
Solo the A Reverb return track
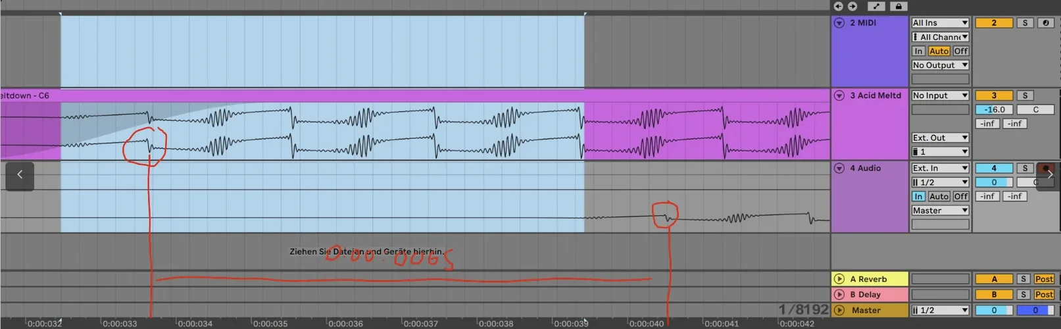[x=1023, y=279]
